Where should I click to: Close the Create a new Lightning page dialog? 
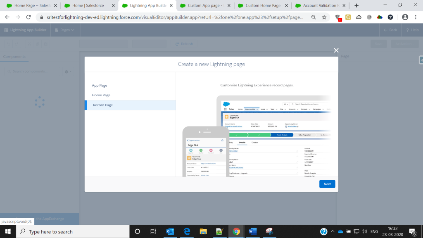pos(336,50)
